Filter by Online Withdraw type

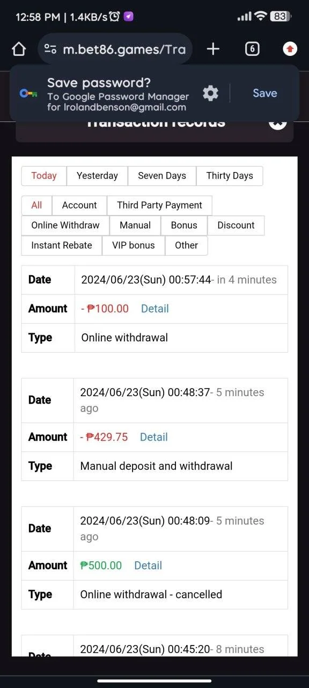point(65,225)
